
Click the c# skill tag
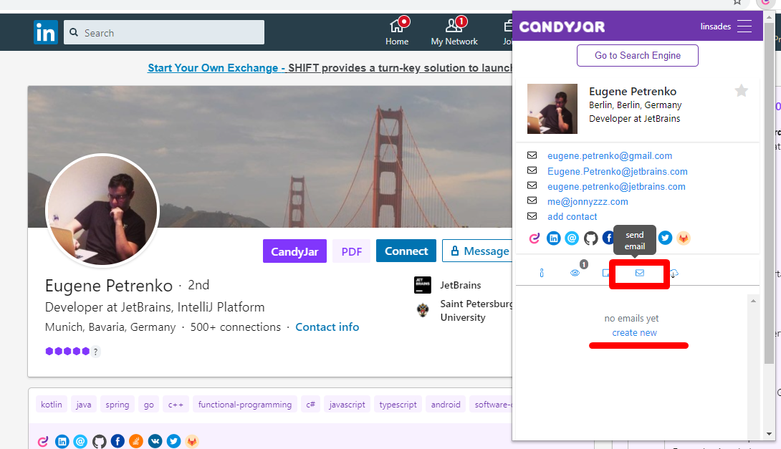point(310,405)
